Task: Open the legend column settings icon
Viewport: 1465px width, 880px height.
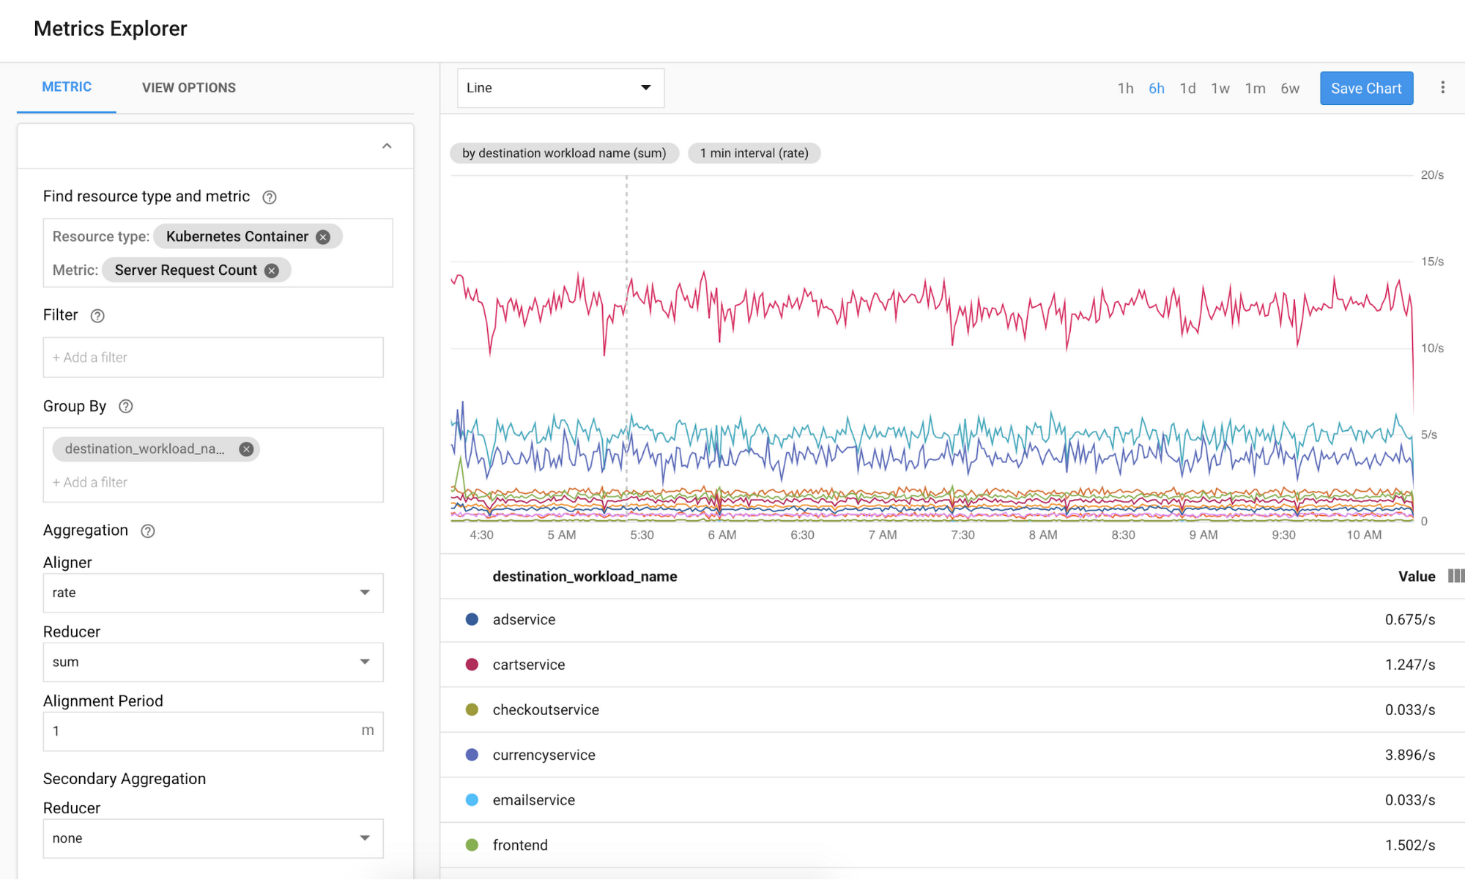Action: click(x=1456, y=576)
